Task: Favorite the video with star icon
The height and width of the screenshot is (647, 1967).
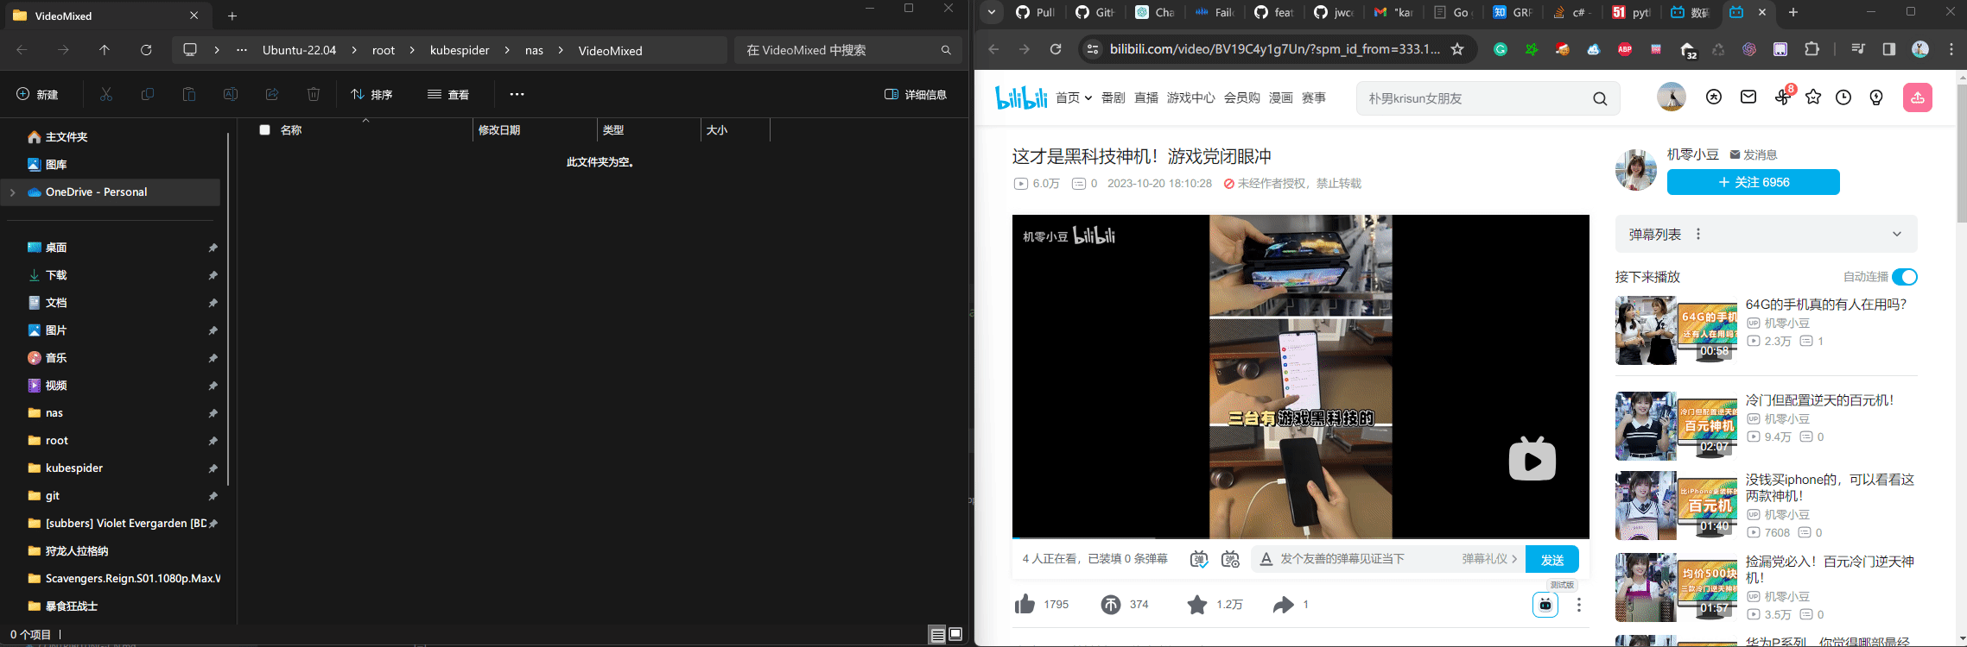Action: pos(1197,604)
